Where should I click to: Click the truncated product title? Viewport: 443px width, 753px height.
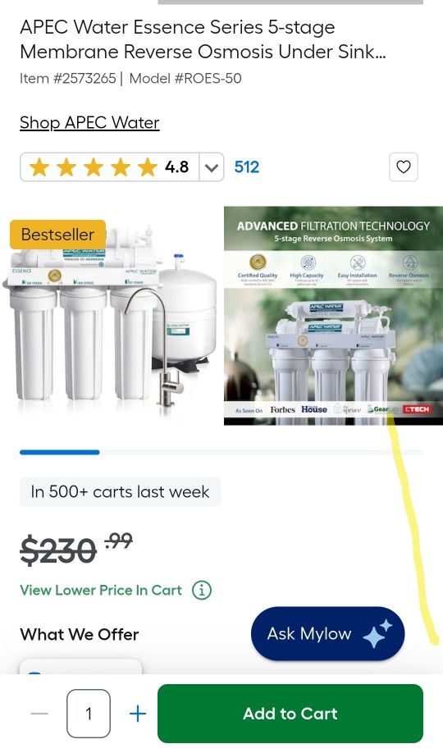[203, 39]
